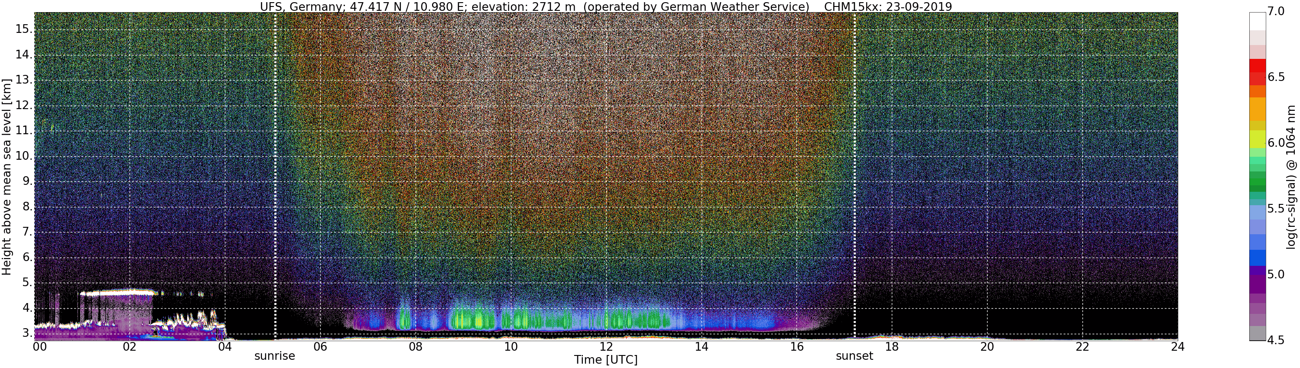1300x368 pixels.
Task: Click the time axis tick label '04'
Action: (x=224, y=347)
